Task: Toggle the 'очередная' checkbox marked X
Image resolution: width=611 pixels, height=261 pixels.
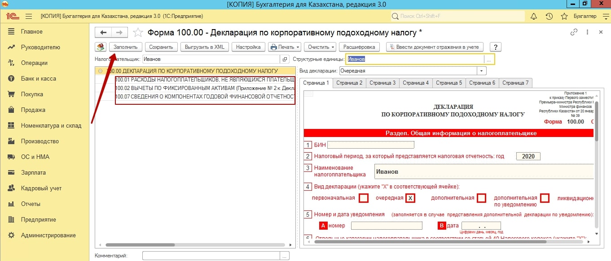Action: (x=410, y=198)
